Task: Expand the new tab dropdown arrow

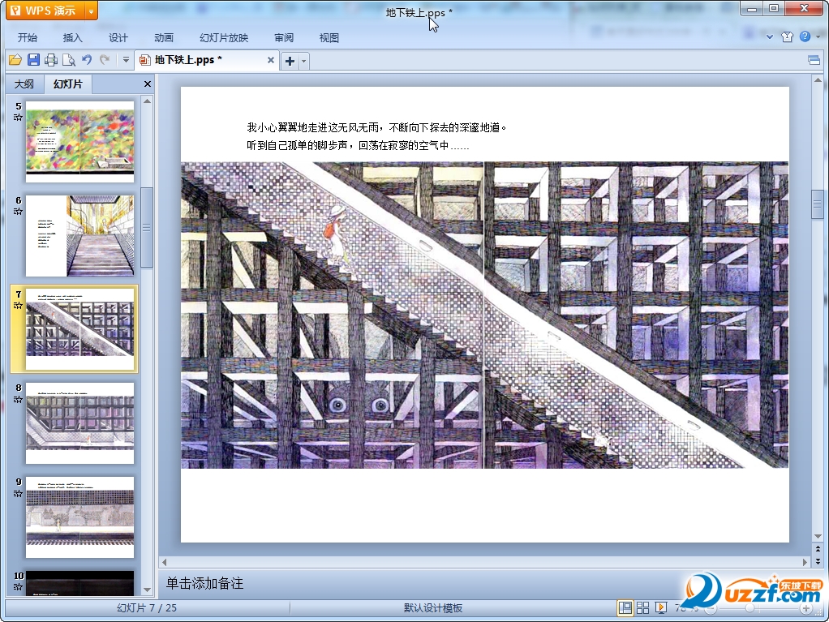Action: (303, 62)
